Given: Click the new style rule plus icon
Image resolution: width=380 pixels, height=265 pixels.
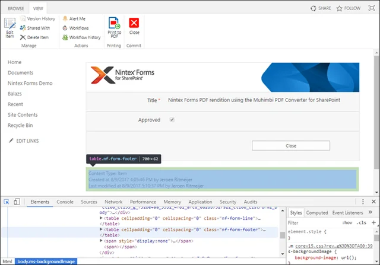Looking at the screenshot, I should click(x=373, y=222).
